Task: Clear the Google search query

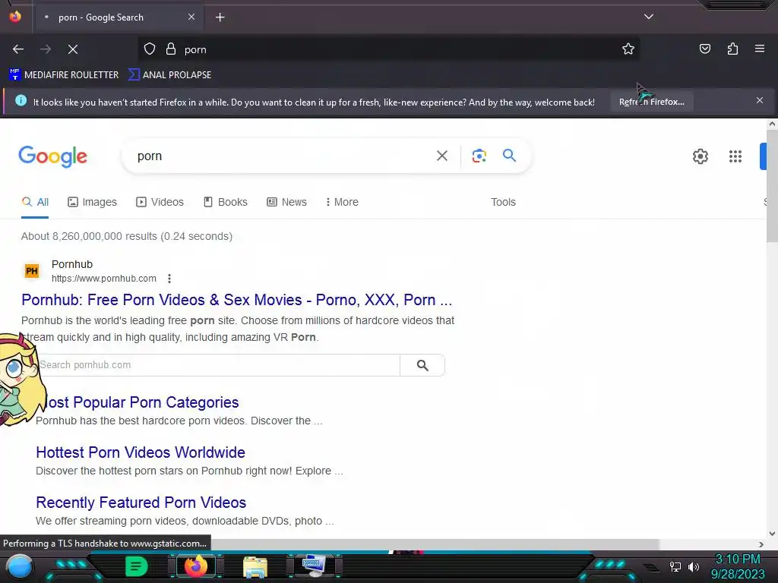Action: 441,156
